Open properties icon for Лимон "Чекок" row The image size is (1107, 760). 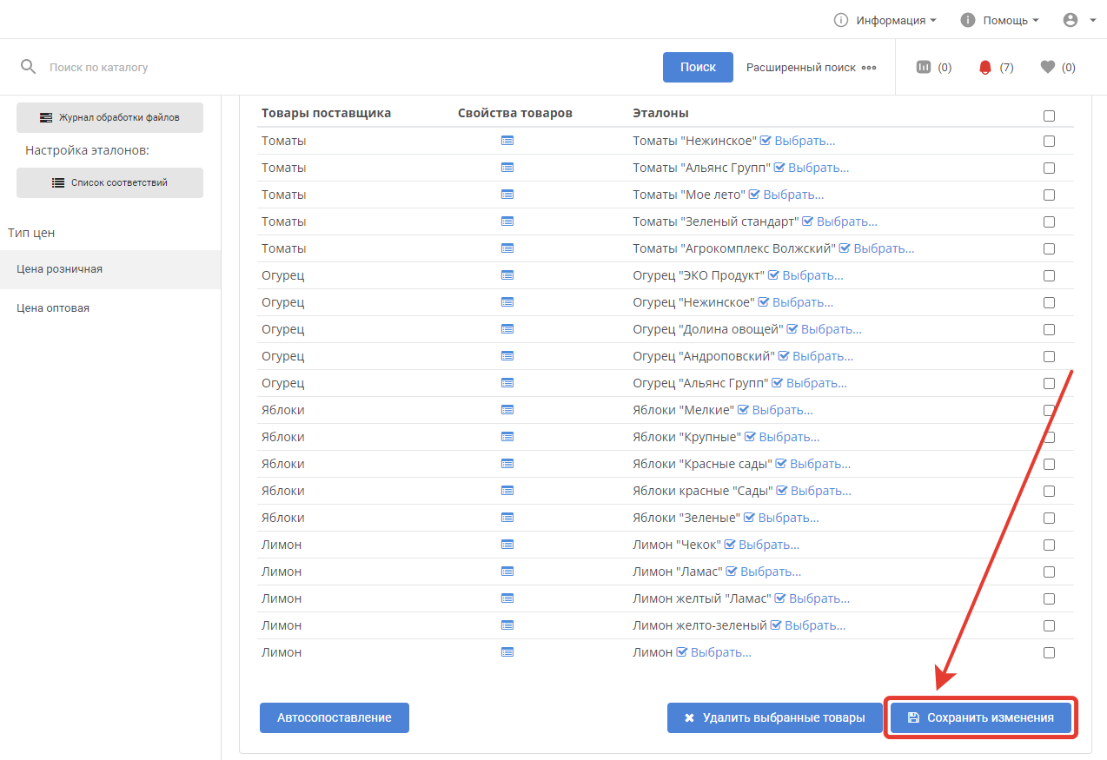(x=507, y=545)
